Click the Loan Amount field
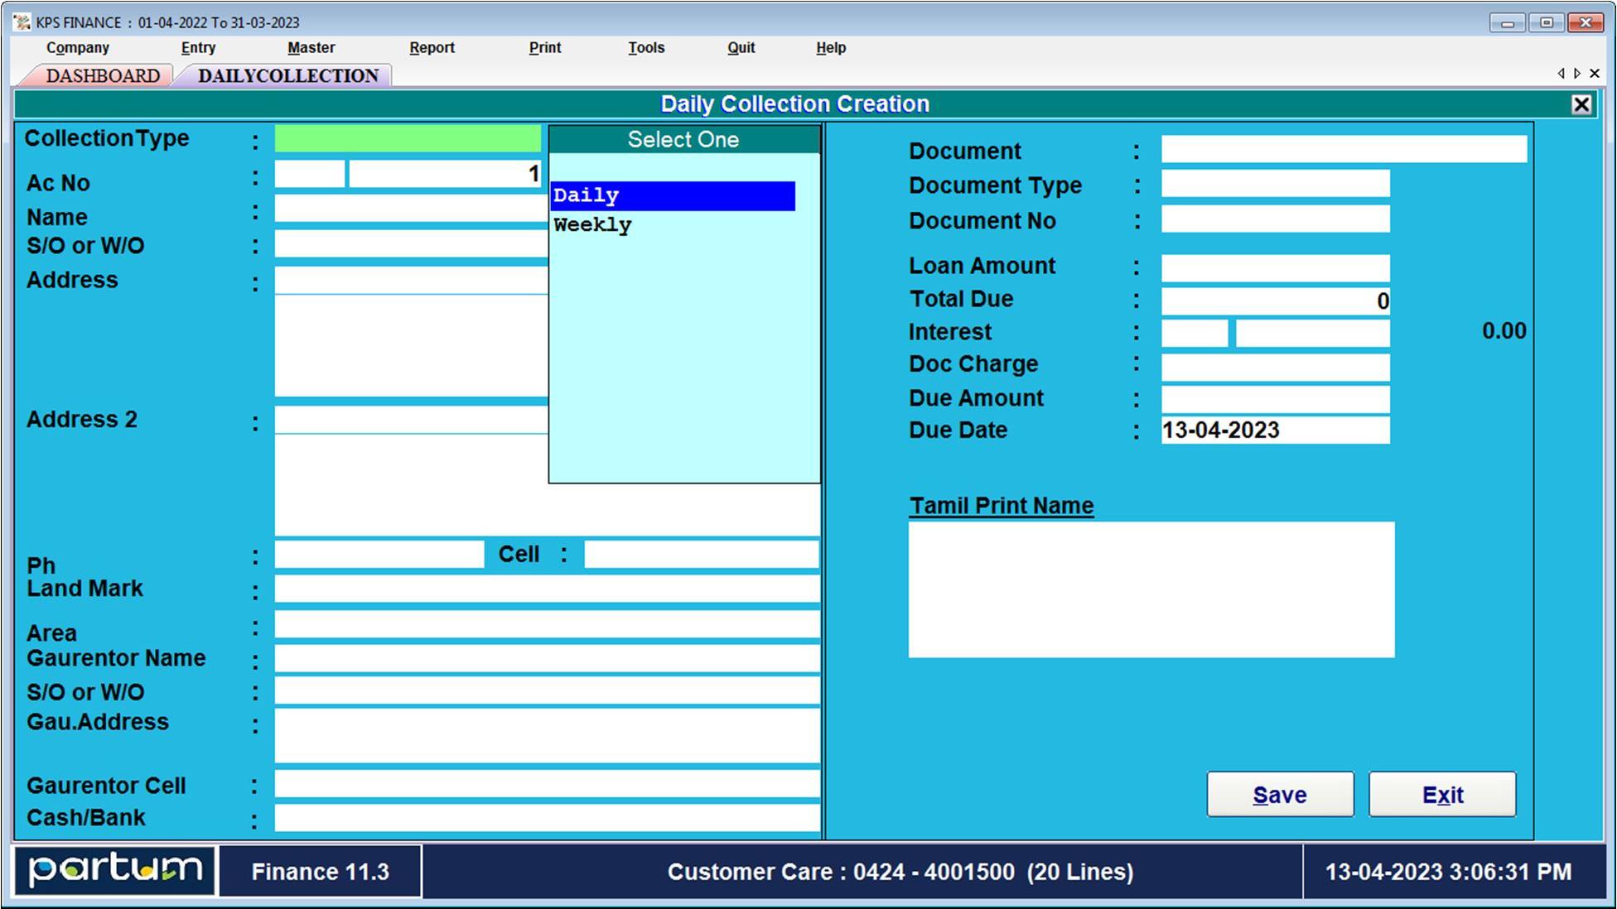 [1275, 267]
